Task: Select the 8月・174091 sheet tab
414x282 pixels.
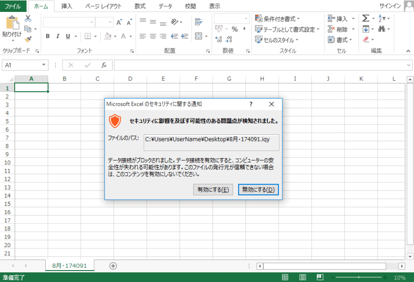Action: tap(69, 266)
